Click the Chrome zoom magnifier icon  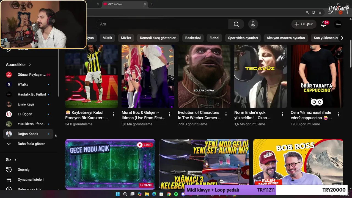[x=307, y=12]
